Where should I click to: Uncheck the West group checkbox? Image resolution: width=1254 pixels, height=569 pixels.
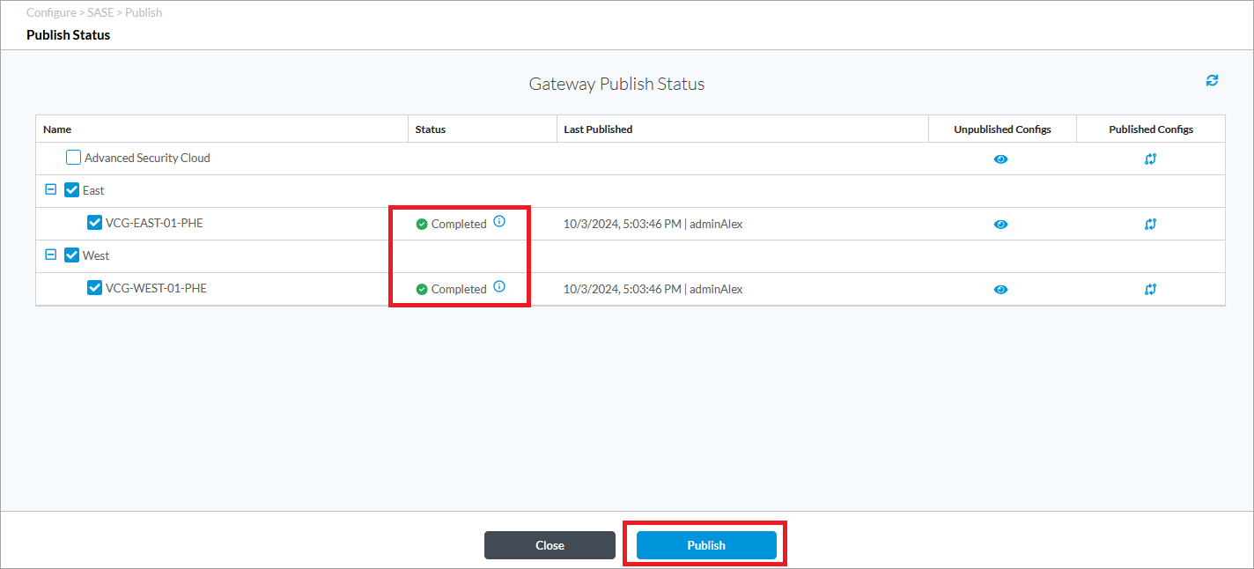[72, 255]
